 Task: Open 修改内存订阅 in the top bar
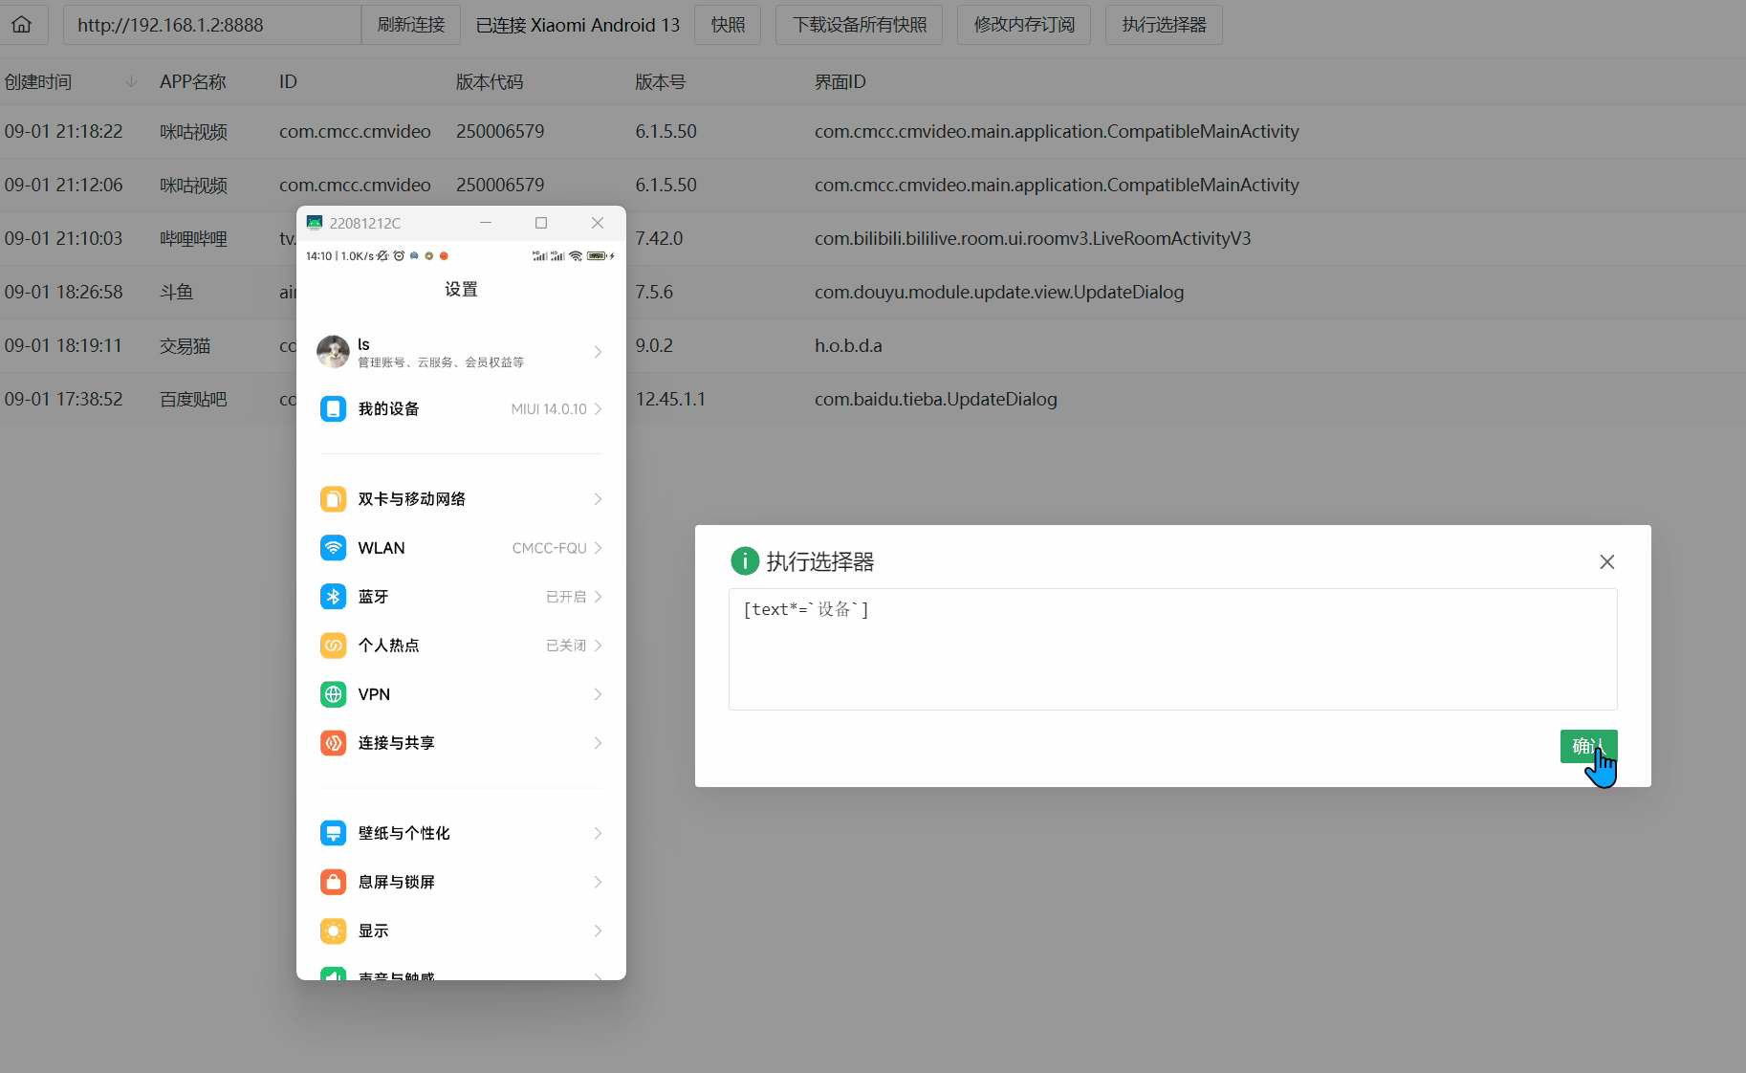click(1024, 24)
